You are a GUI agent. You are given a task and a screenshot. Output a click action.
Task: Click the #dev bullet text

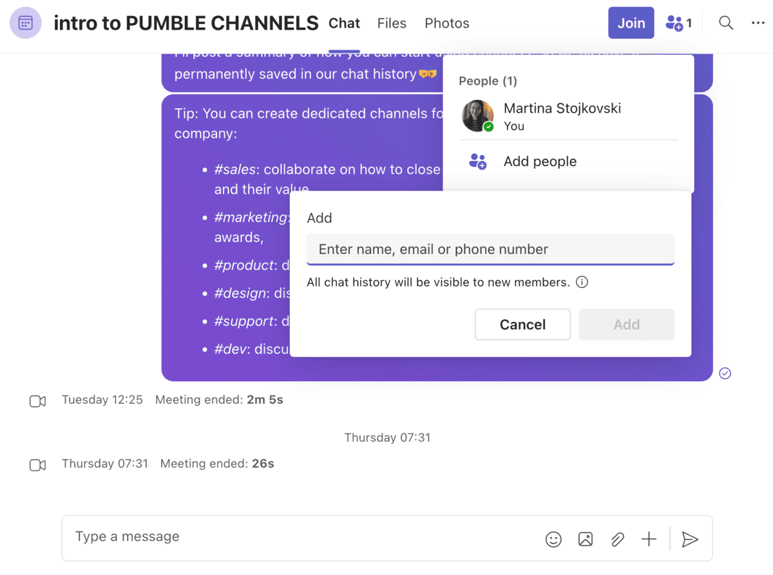[252, 349]
